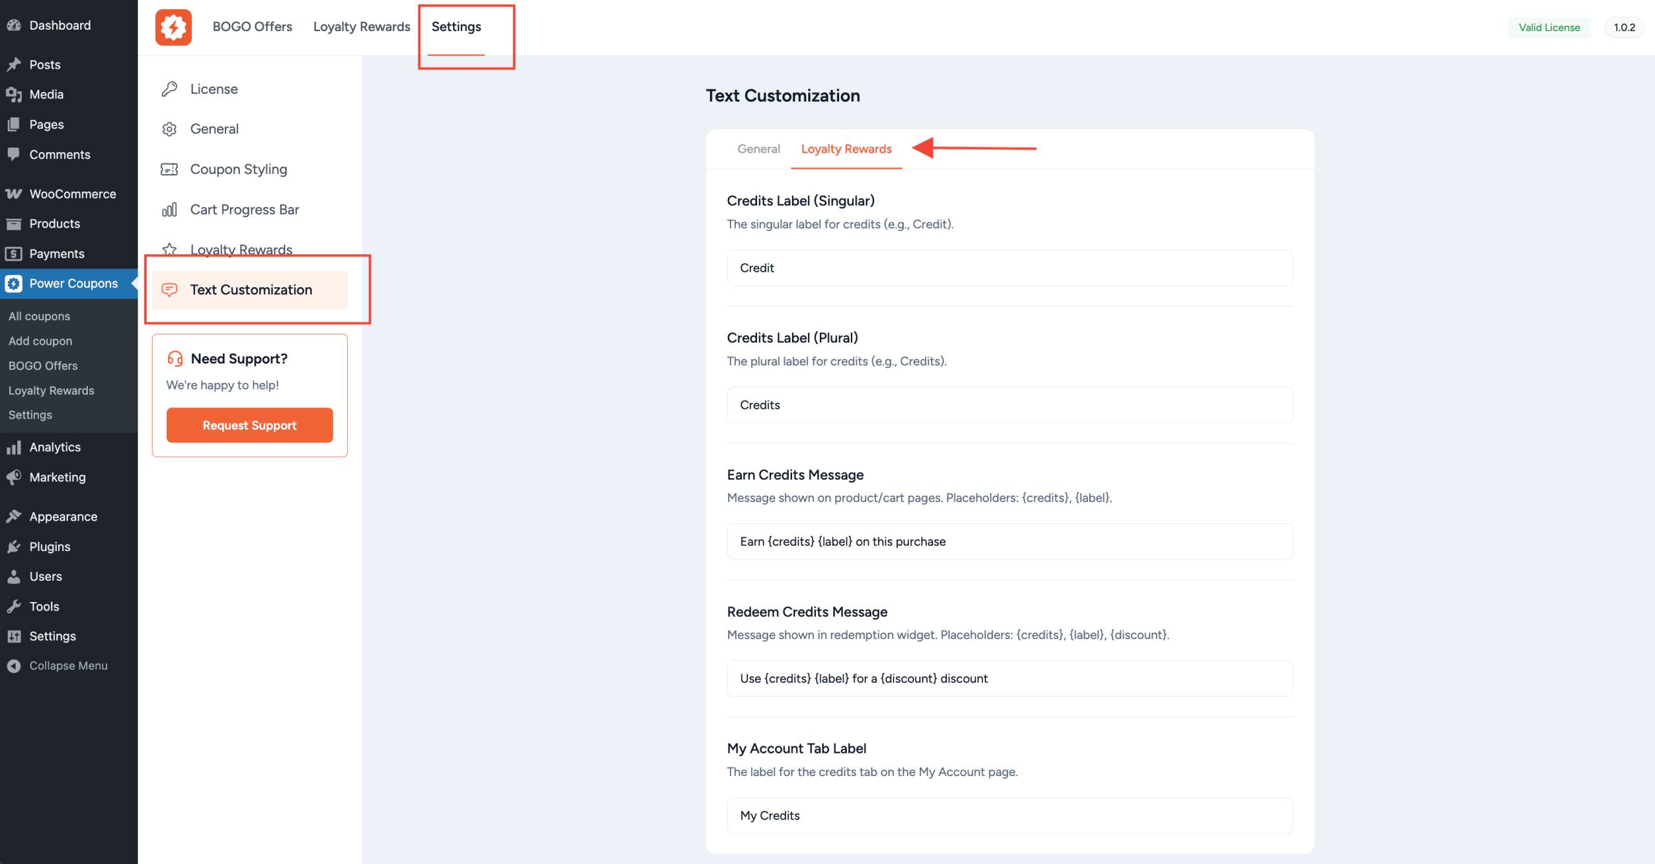The width and height of the screenshot is (1655, 864).
Task: Click the WooCommerce sidebar icon
Action: 14,193
